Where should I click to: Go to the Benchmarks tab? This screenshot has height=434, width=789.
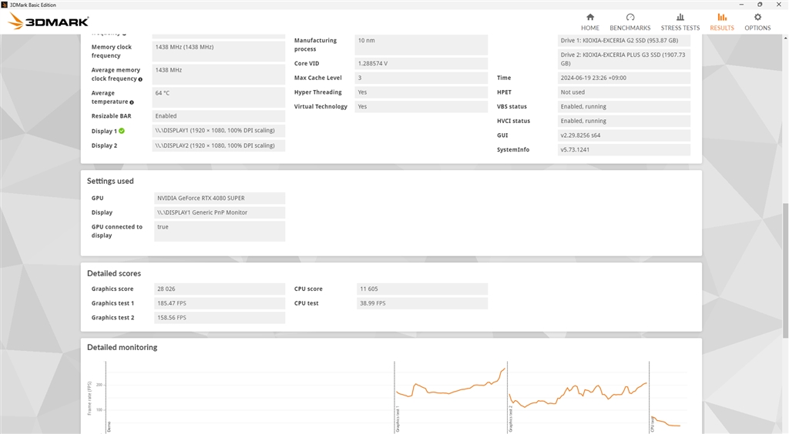[630, 22]
